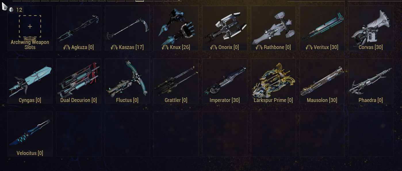
Task: Select the Dual Decurion guns
Action: (79, 81)
